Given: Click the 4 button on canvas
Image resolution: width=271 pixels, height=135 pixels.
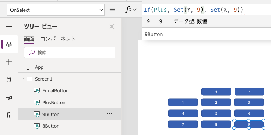Looking at the screenshot, I should pyautogui.click(x=183, y=113).
